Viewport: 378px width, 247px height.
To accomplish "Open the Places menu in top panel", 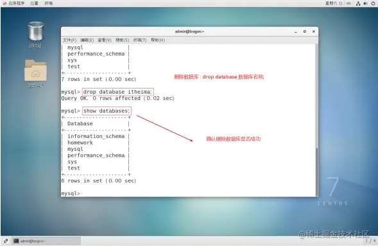I will [x=34, y=3].
